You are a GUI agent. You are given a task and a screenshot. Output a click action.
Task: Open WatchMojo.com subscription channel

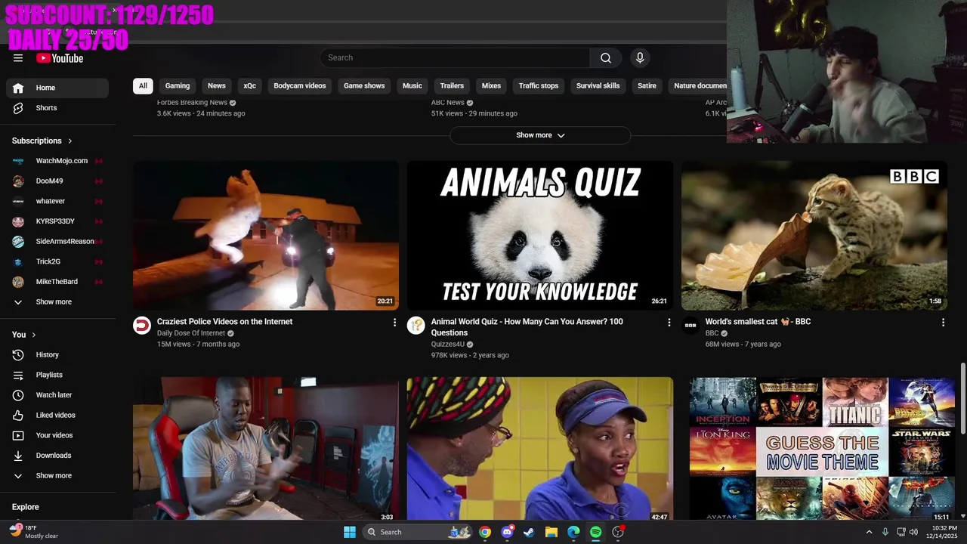click(57, 161)
